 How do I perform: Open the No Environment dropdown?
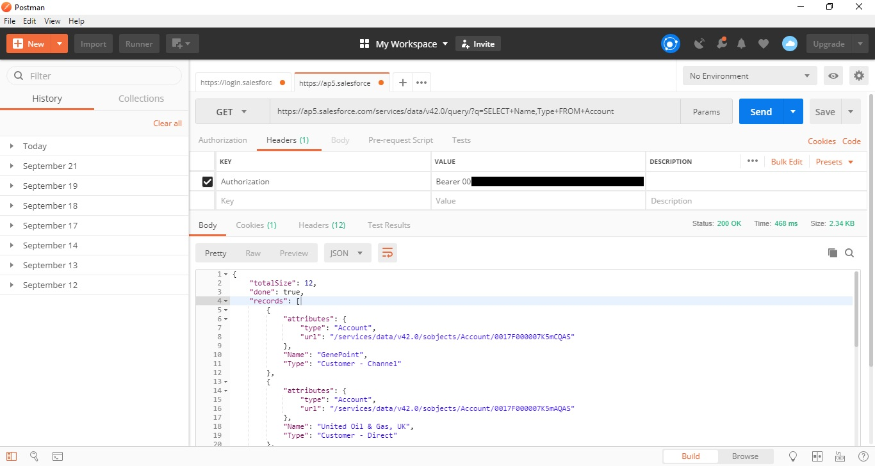pyautogui.click(x=749, y=76)
